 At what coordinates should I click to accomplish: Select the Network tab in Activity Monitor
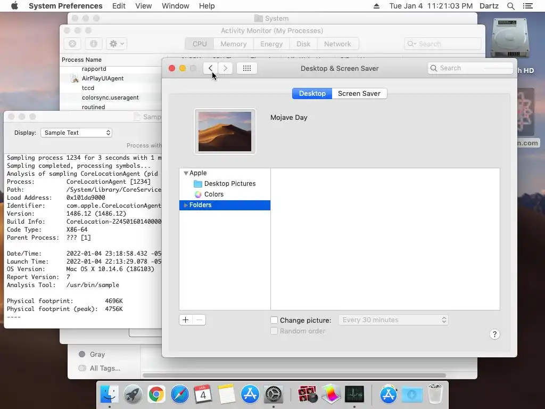click(x=337, y=44)
